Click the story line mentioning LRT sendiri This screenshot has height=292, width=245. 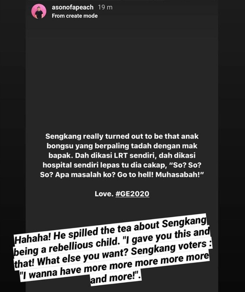pyautogui.click(x=122, y=155)
